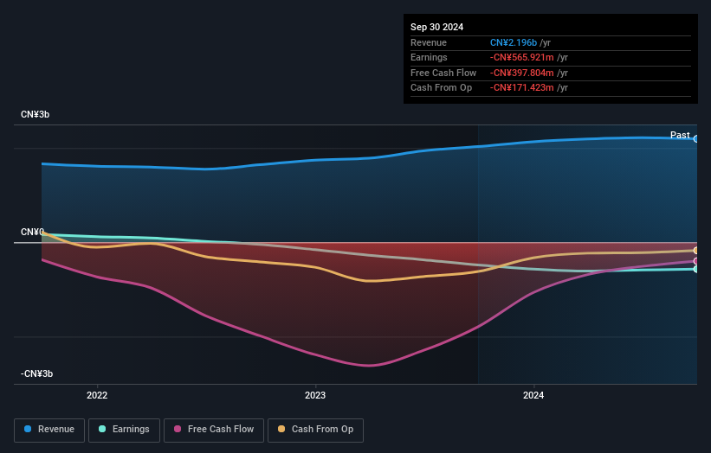Click the CN¥3b y-axis label

pos(35,114)
